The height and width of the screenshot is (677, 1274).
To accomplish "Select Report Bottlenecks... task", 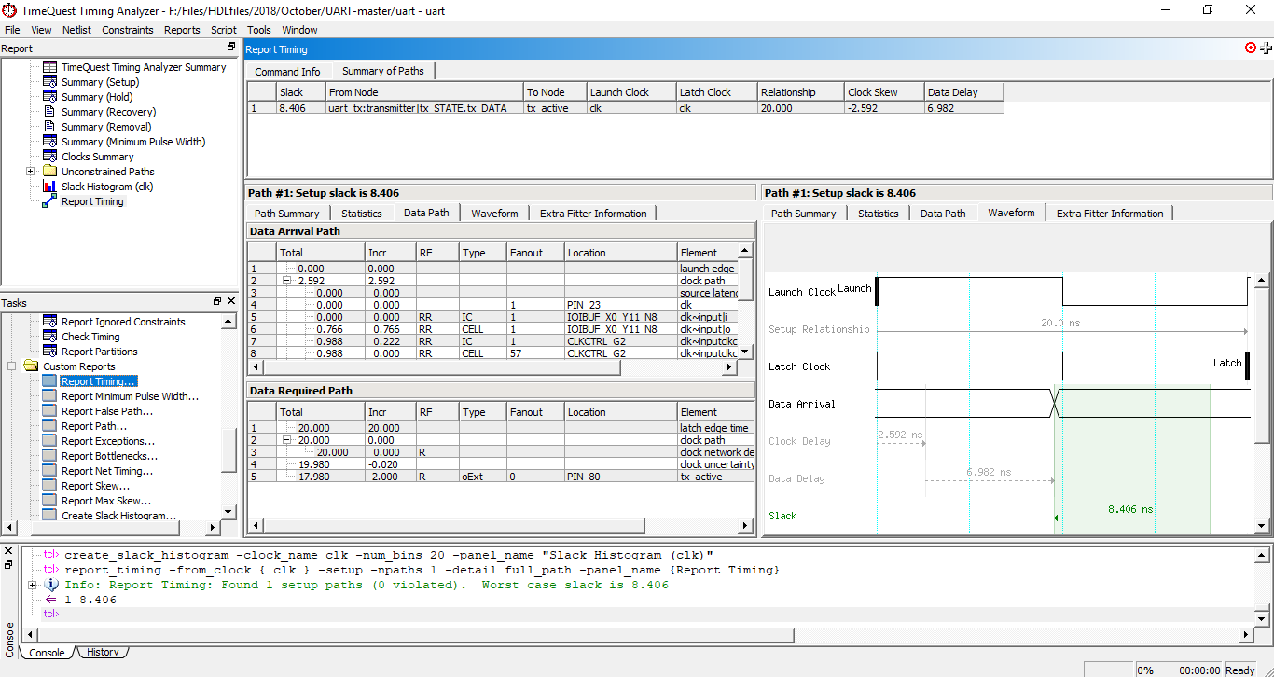I will (x=109, y=456).
